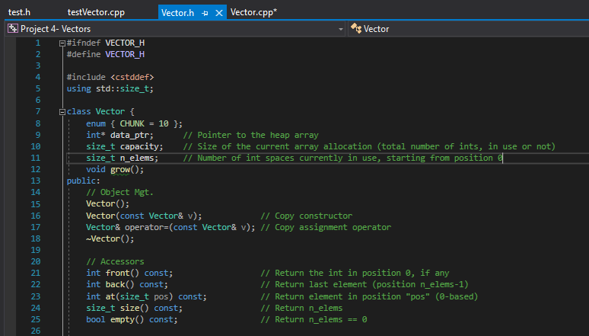This screenshot has width=589, height=336.
Task: Open the Vector.cpp* tab
Action: click(x=254, y=12)
